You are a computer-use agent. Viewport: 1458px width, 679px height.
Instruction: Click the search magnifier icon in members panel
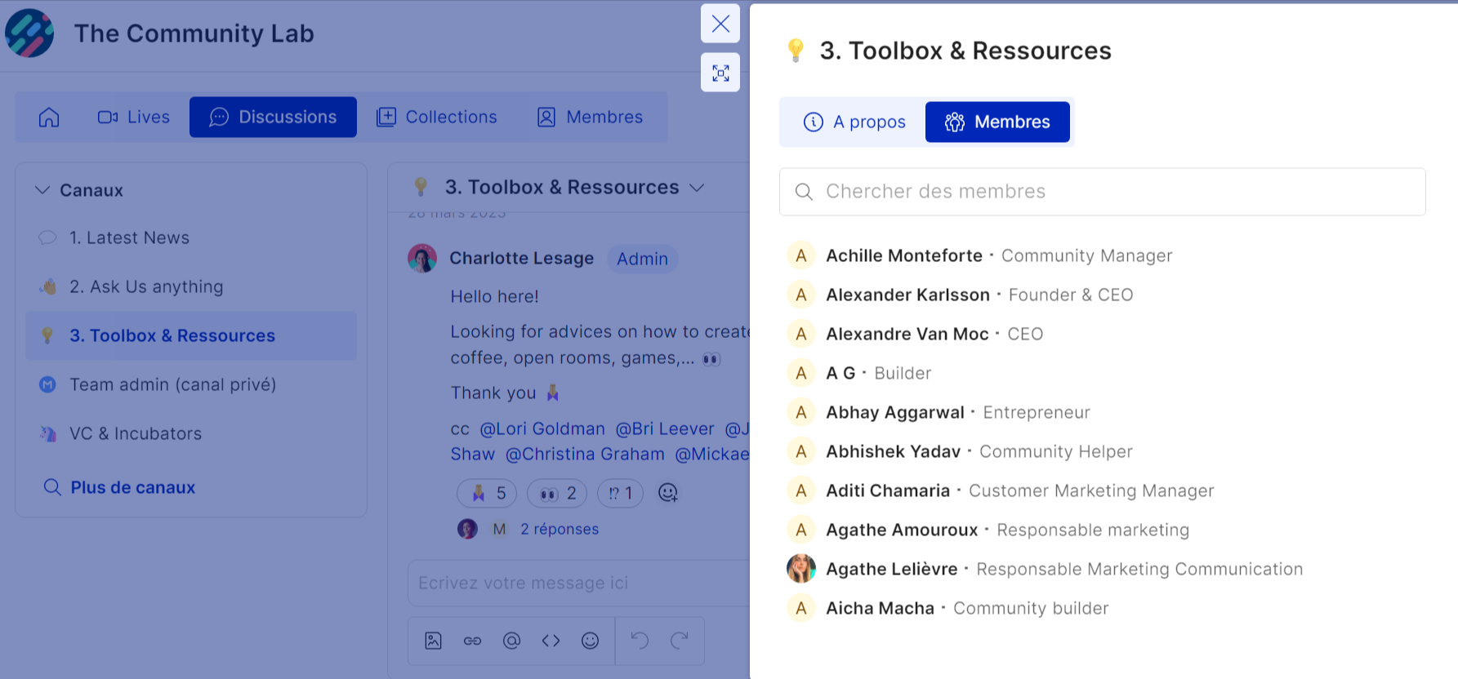[x=804, y=192]
